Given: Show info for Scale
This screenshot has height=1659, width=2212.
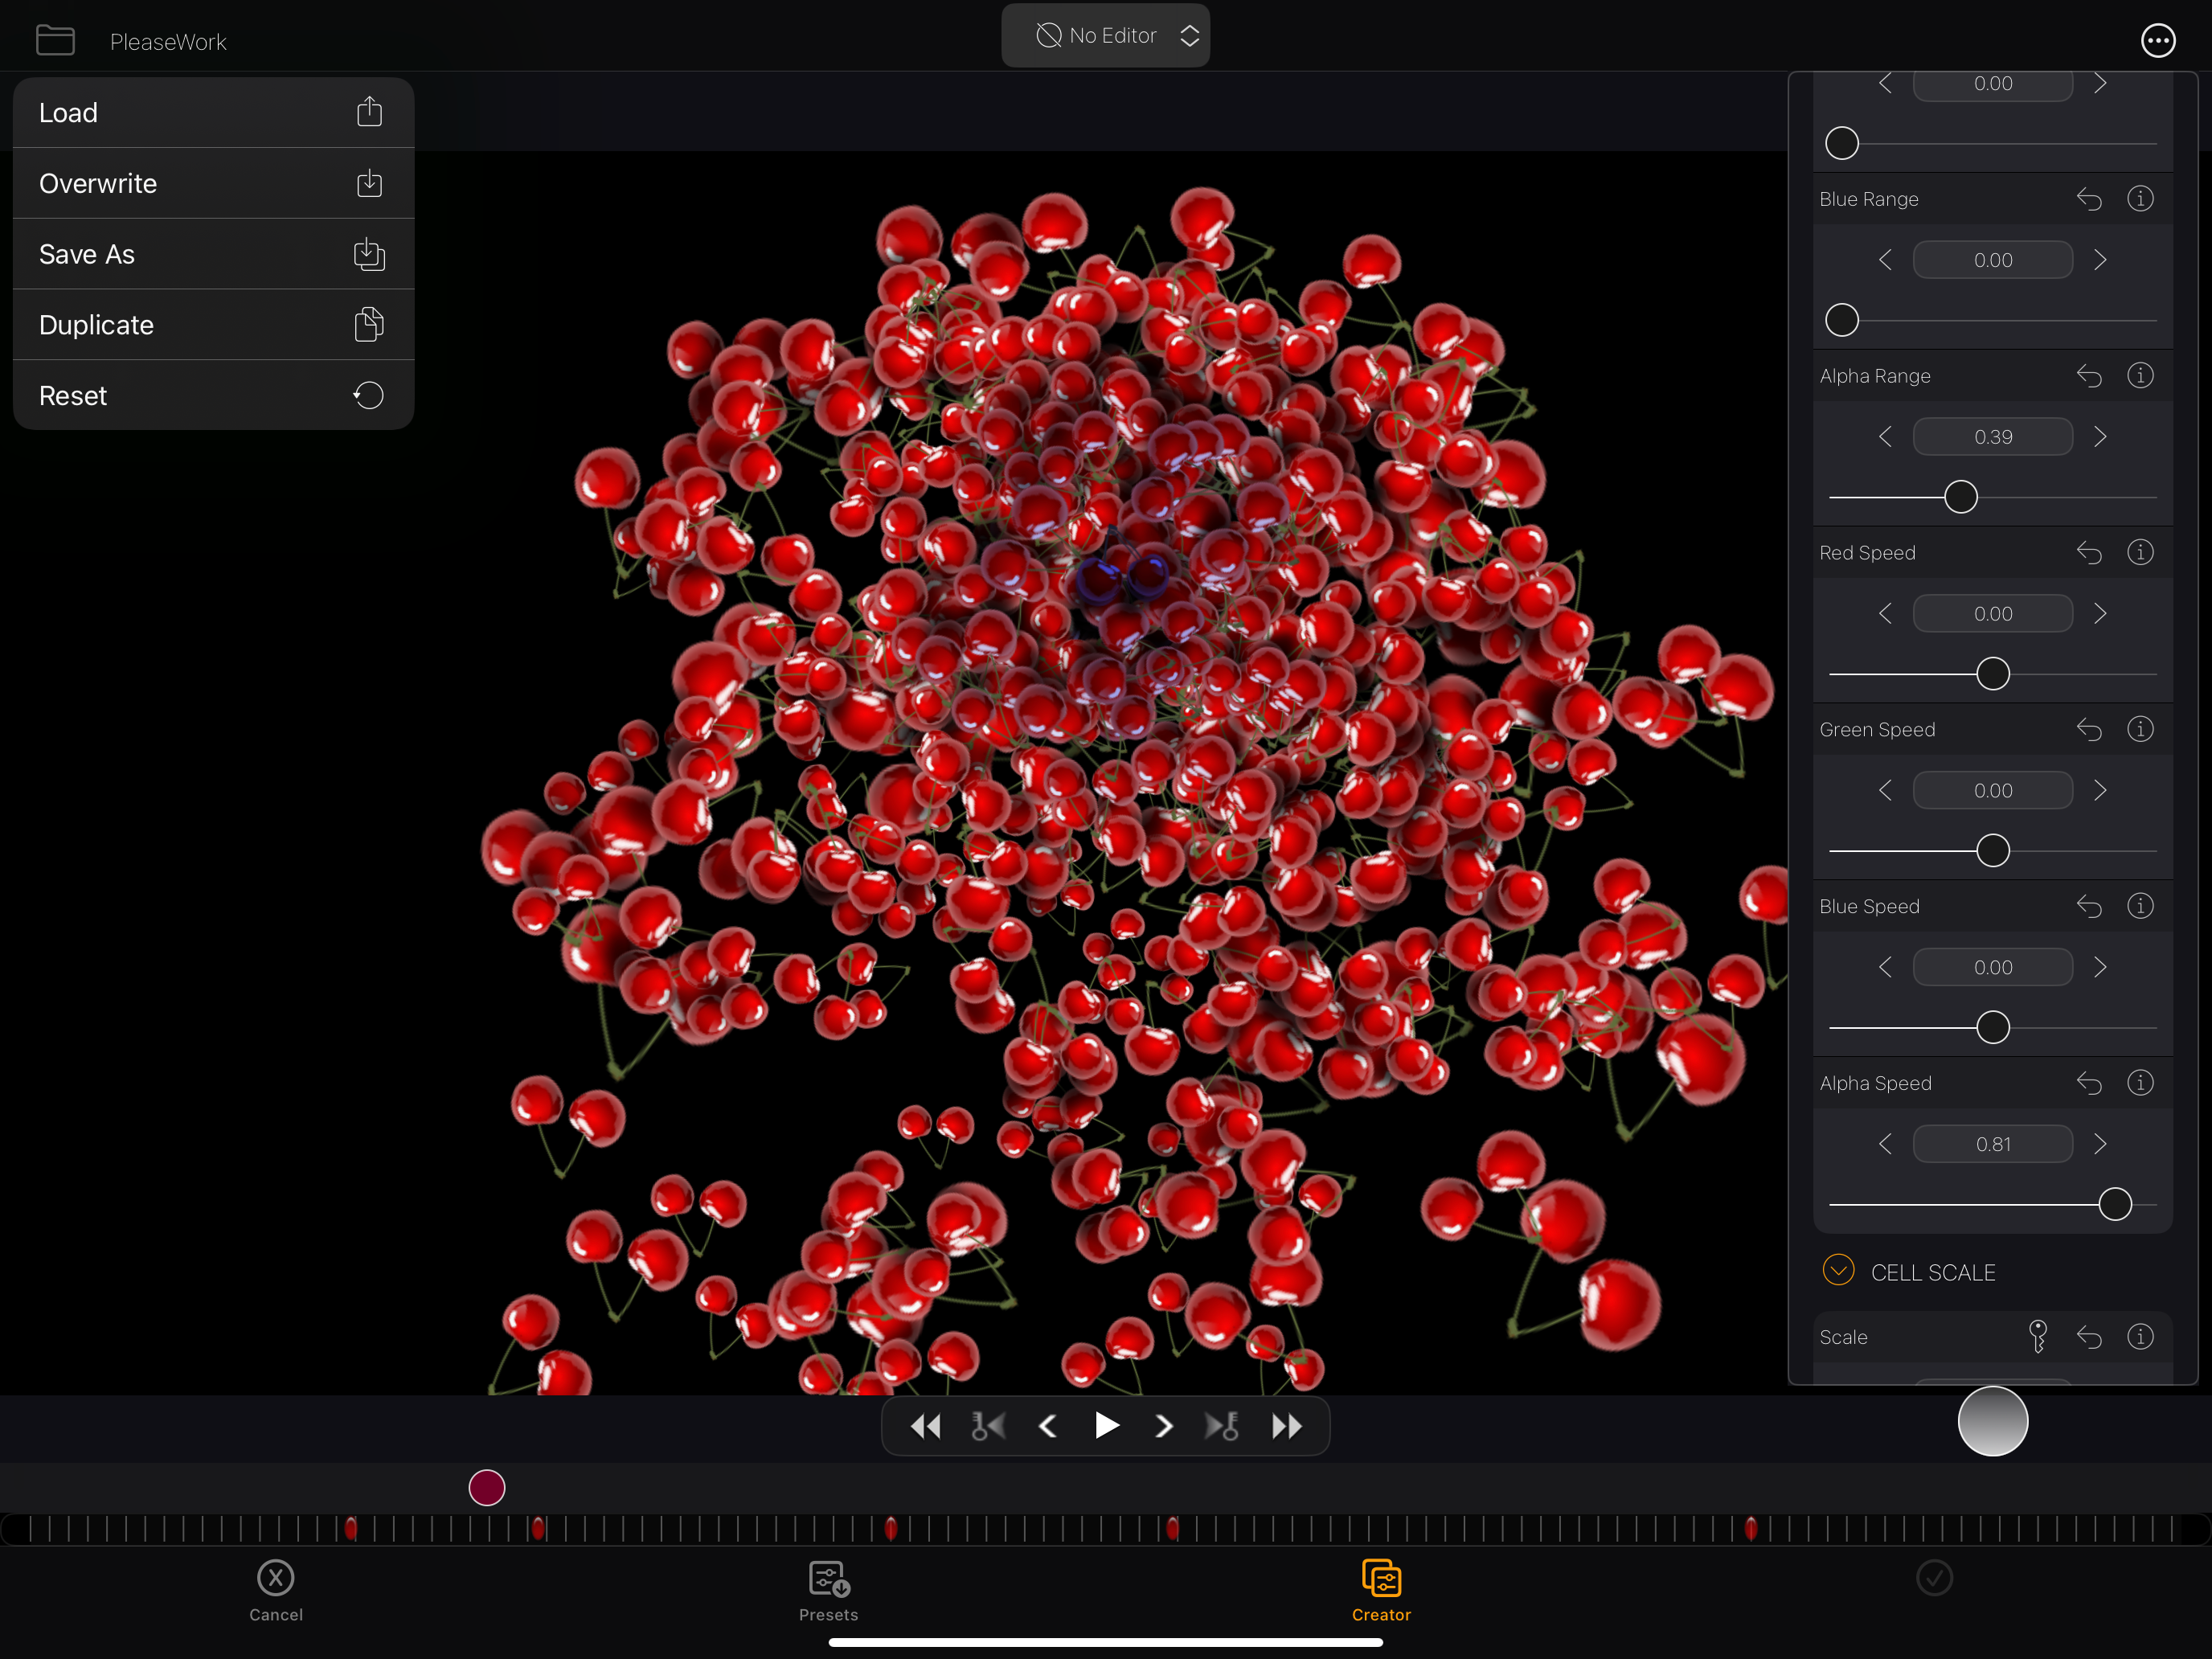Looking at the screenshot, I should [x=2140, y=1337].
